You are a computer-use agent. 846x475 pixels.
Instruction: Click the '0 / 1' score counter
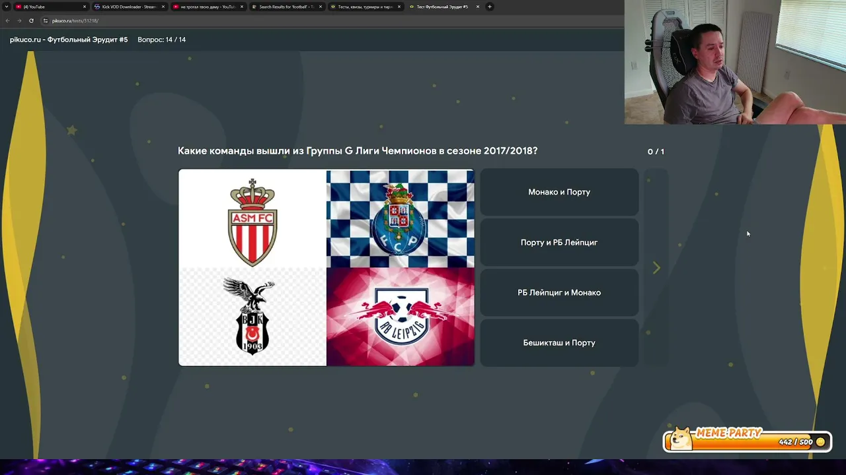pos(656,152)
